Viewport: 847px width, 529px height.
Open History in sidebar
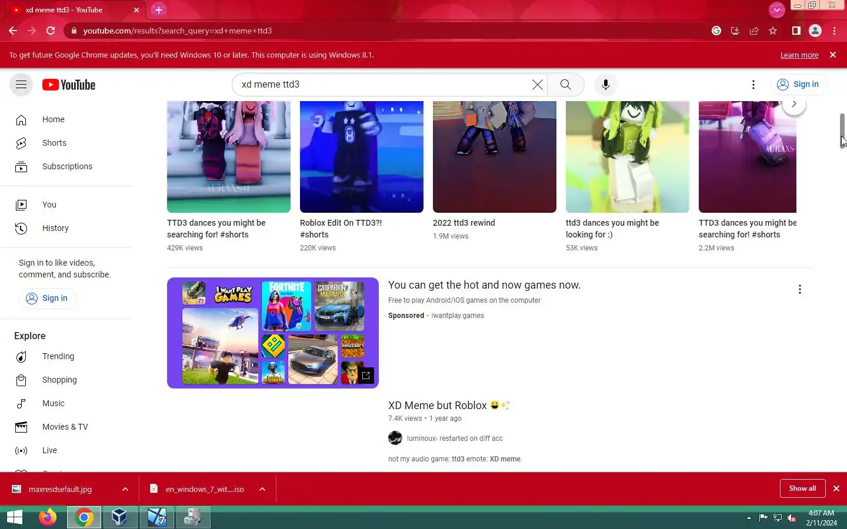coord(66,228)
